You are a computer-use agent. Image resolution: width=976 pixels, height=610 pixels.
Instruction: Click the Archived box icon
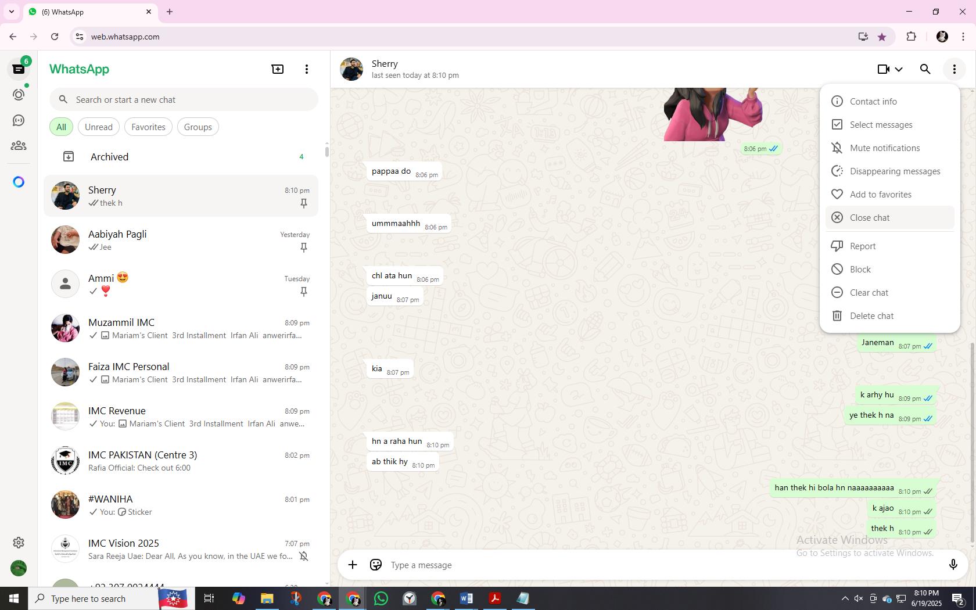click(x=69, y=156)
